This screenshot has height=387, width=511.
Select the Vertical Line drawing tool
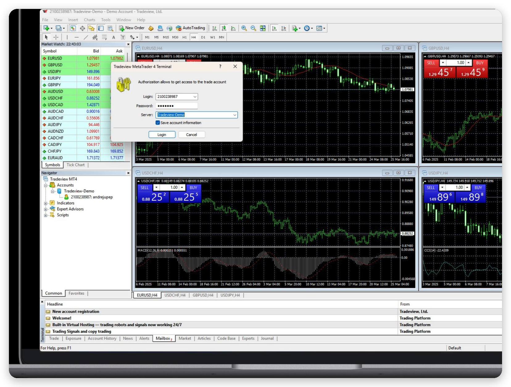coord(67,37)
